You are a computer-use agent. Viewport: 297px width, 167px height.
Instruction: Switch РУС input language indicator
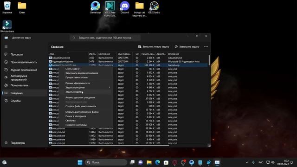coord(261,162)
